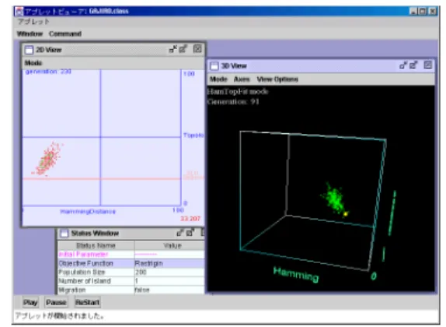Open the Command menu
This screenshot has height=327, width=446.
click(65, 34)
